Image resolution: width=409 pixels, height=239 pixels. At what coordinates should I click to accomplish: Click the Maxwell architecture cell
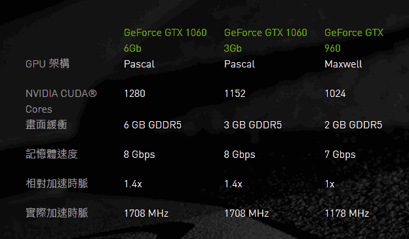pyautogui.click(x=343, y=64)
